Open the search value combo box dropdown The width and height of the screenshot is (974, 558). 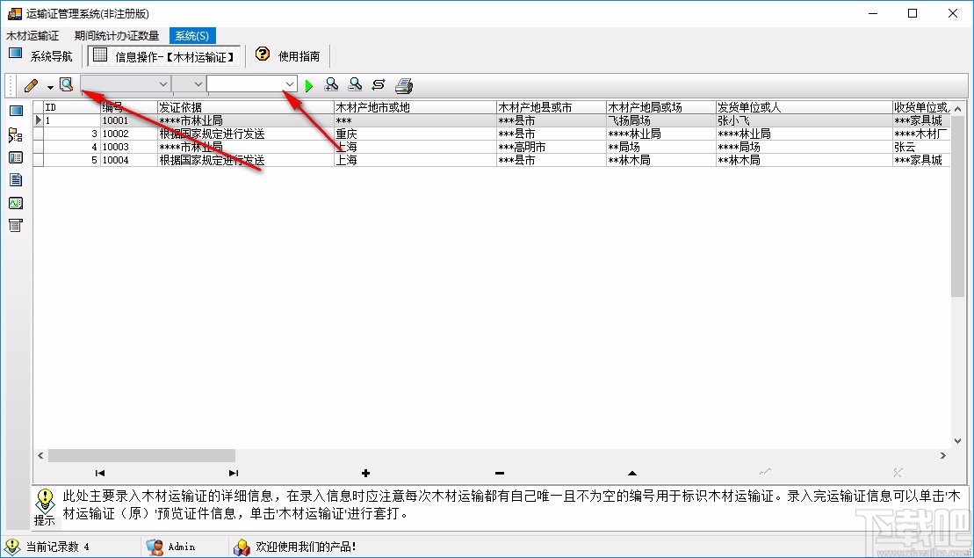click(291, 84)
